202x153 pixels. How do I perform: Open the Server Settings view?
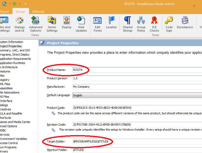pyautogui.click(x=52, y=24)
